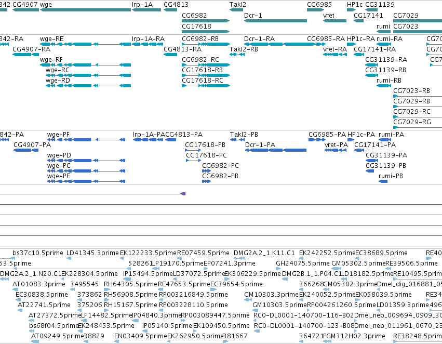442x344 pixels.
Task: Click the EN03409.5prime EST label
Action: pyautogui.click(x=141, y=336)
